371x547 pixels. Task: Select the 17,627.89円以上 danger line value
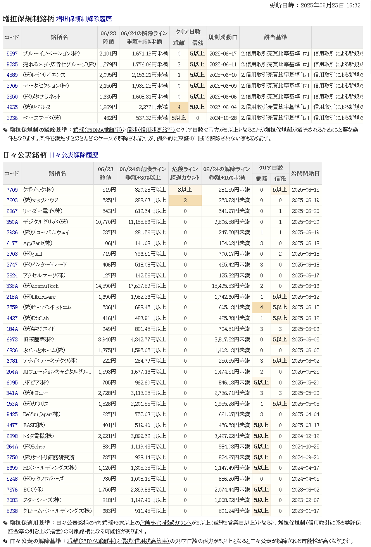pyautogui.click(x=147, y=286)
